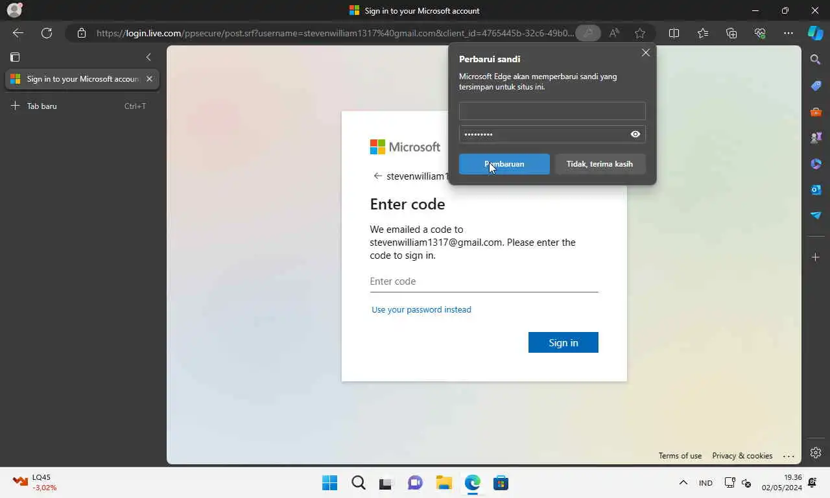Close the Microsoft account tab
Viewport: 830px width, 498px height.
click(x=149, y=79)
